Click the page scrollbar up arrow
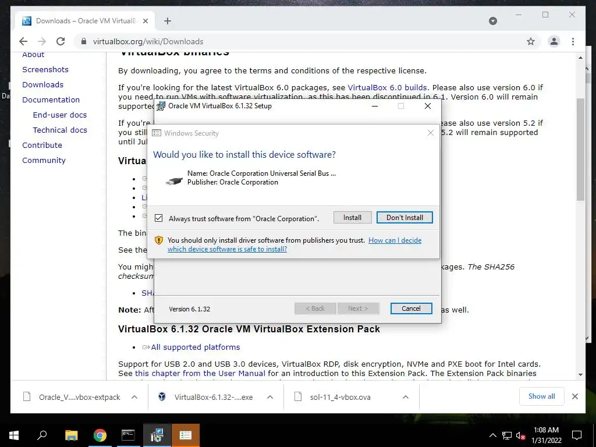 580,58
